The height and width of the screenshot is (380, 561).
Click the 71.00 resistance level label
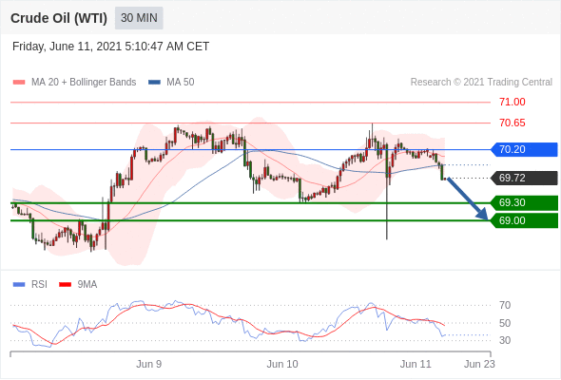[512, 103]
